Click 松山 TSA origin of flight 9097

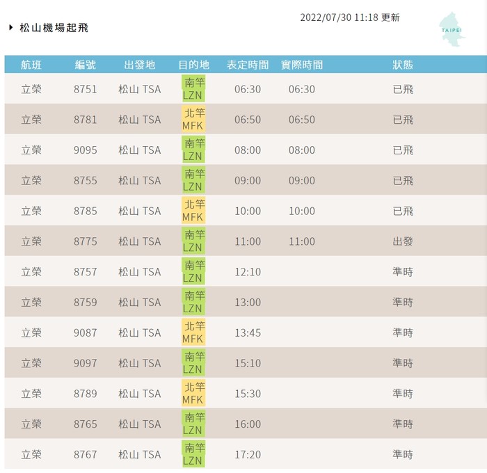tap(139, 363)
